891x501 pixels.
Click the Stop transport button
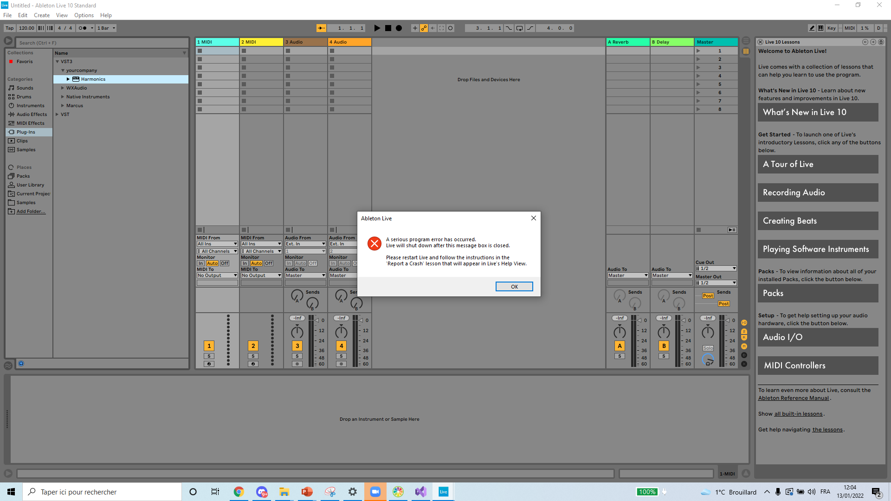tap(388, 28)
